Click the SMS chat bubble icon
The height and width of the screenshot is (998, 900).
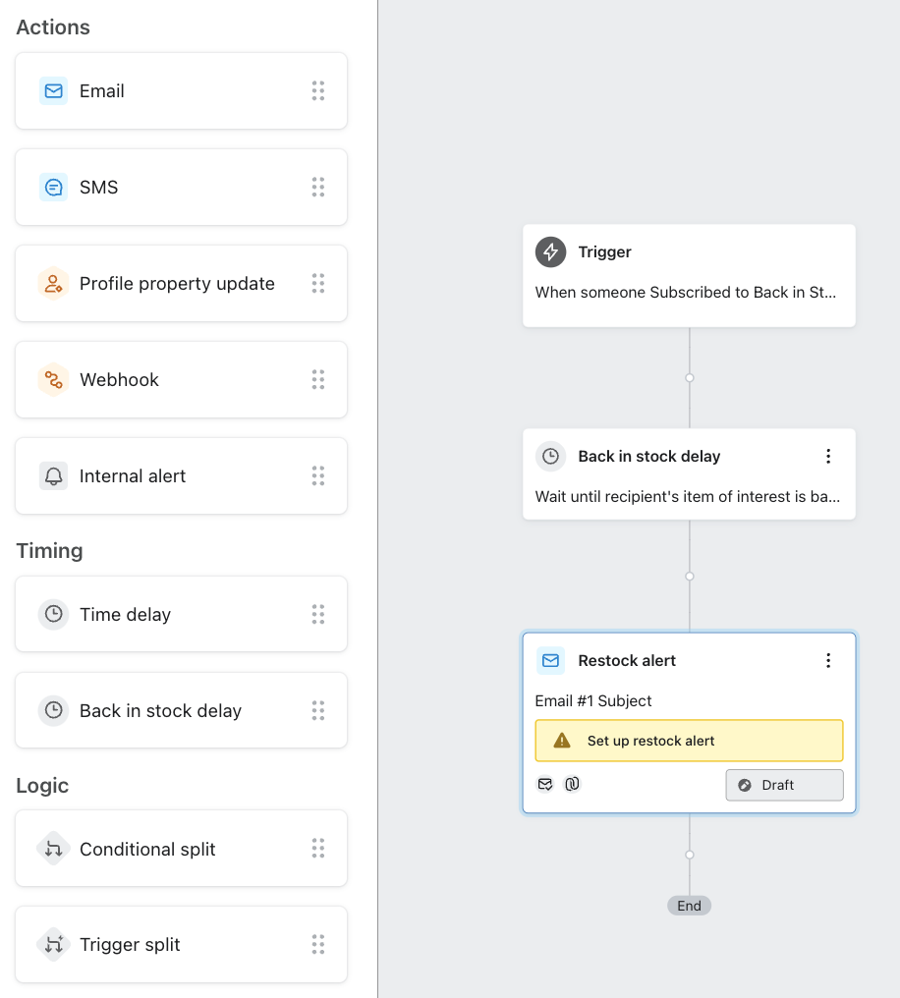[54, 187]
